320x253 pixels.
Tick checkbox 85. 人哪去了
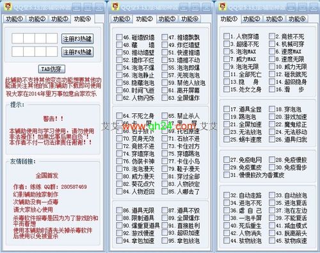(x=164, y=192)
